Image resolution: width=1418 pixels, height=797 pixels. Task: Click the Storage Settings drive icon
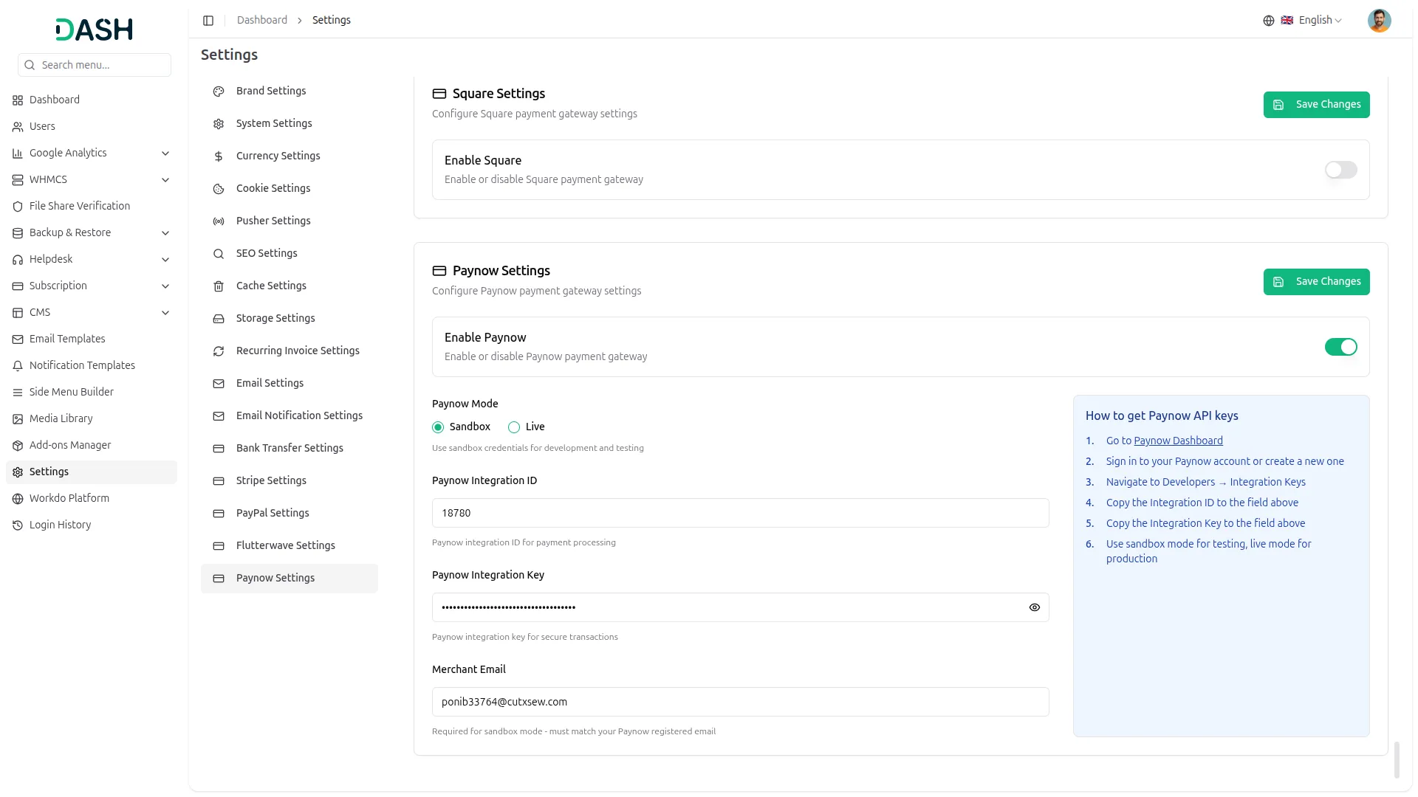click(x=219, y=319)
